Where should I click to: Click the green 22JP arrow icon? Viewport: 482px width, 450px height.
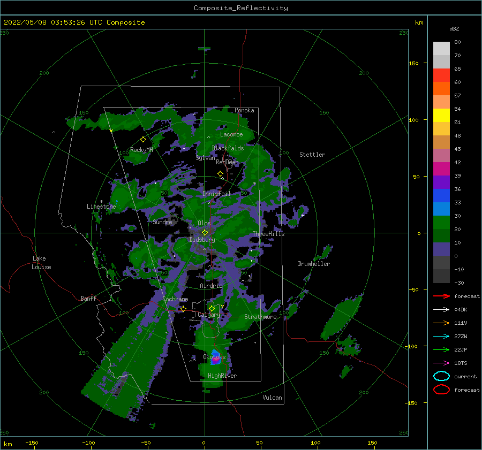click(x=441, y=349)
